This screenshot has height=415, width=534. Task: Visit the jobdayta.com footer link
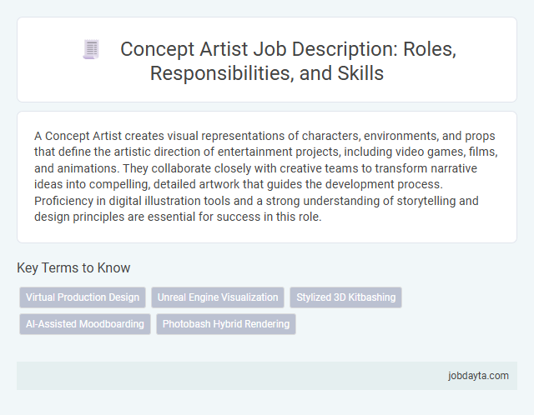point(478,376)
